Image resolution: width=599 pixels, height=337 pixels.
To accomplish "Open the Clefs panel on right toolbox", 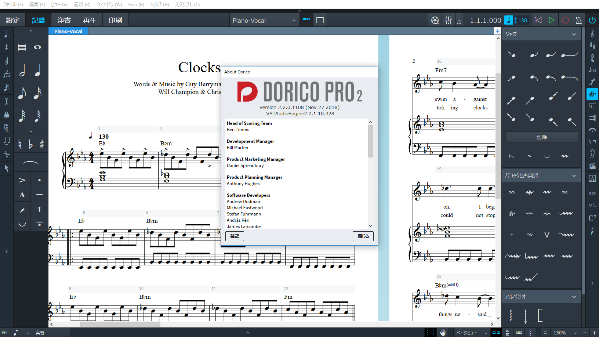I will pos(592,34).
